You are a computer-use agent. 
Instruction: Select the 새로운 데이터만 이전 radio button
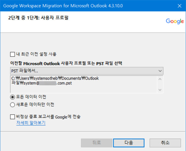coord(13,105)
